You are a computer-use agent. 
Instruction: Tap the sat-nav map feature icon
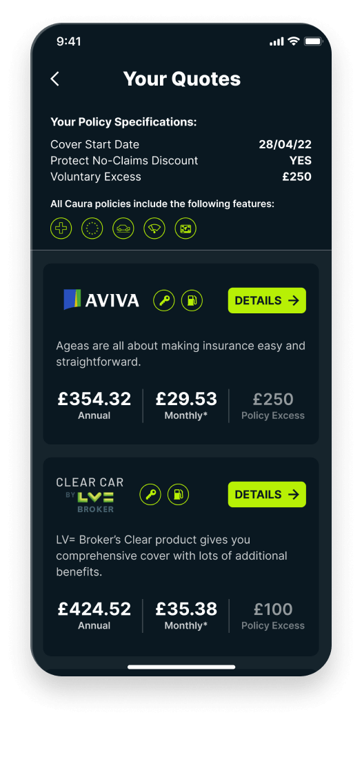tap(185, 228)
